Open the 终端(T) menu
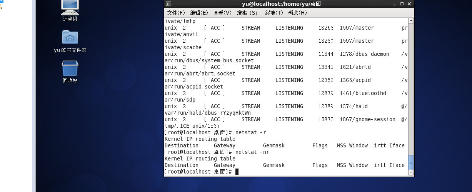 274,13
